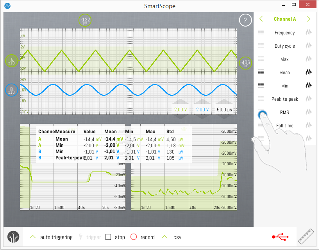The height and width of the screenshot is (250, 320).
Task: Select the Peak-to-peak measurement entry
Action: tap(284, 99)
